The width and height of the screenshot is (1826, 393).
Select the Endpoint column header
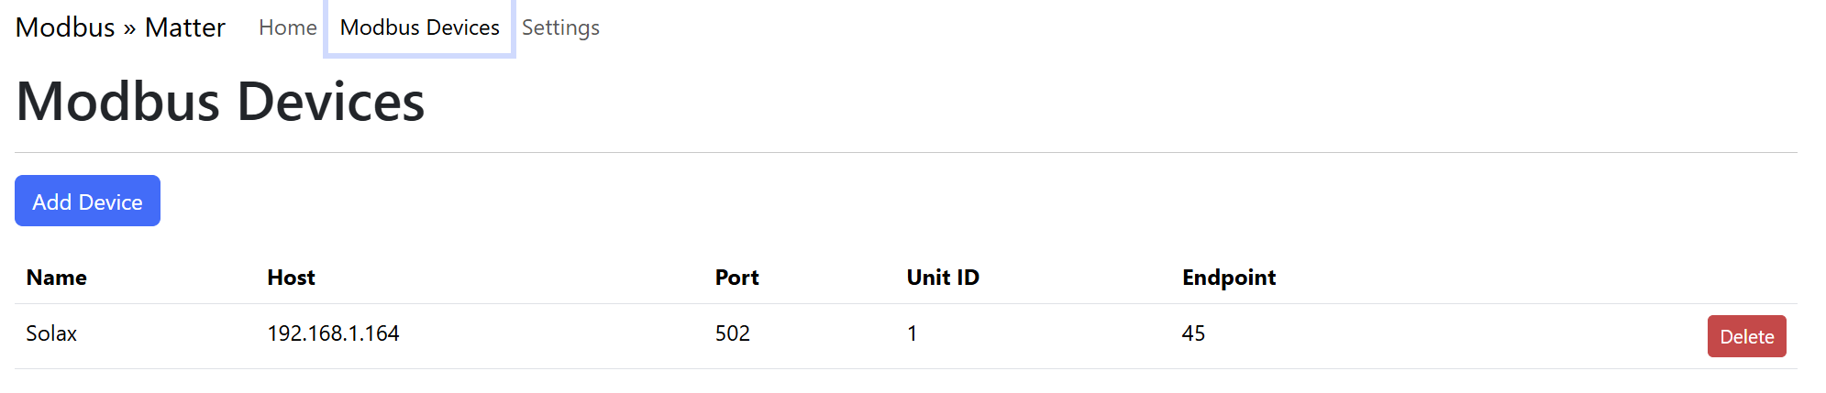pos(1228,278)
